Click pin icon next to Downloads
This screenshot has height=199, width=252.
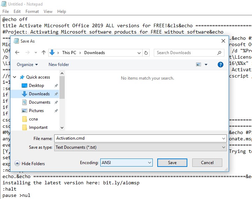pyautogui.click(x=56, y=94)
